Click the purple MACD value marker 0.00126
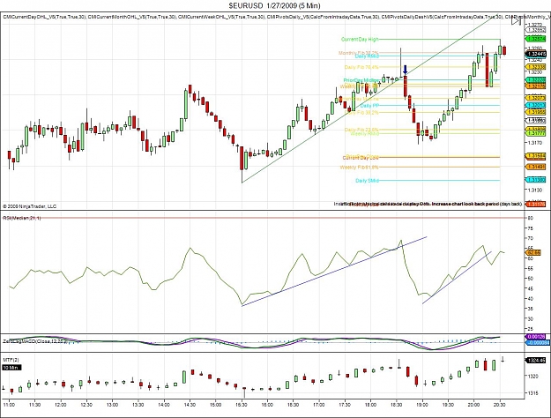 coord(535,337)
